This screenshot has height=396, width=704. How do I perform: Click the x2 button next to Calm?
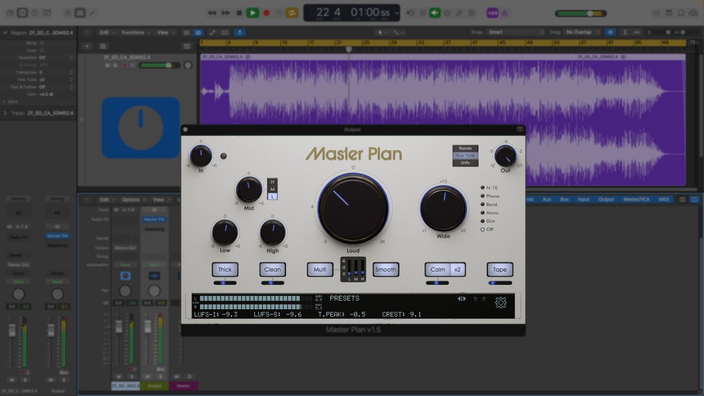pyautogui.click(x=458, y=269)
